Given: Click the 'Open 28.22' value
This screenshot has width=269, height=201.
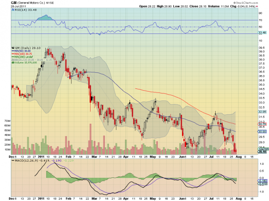Looking at the screenshot, I should point(147,6).
